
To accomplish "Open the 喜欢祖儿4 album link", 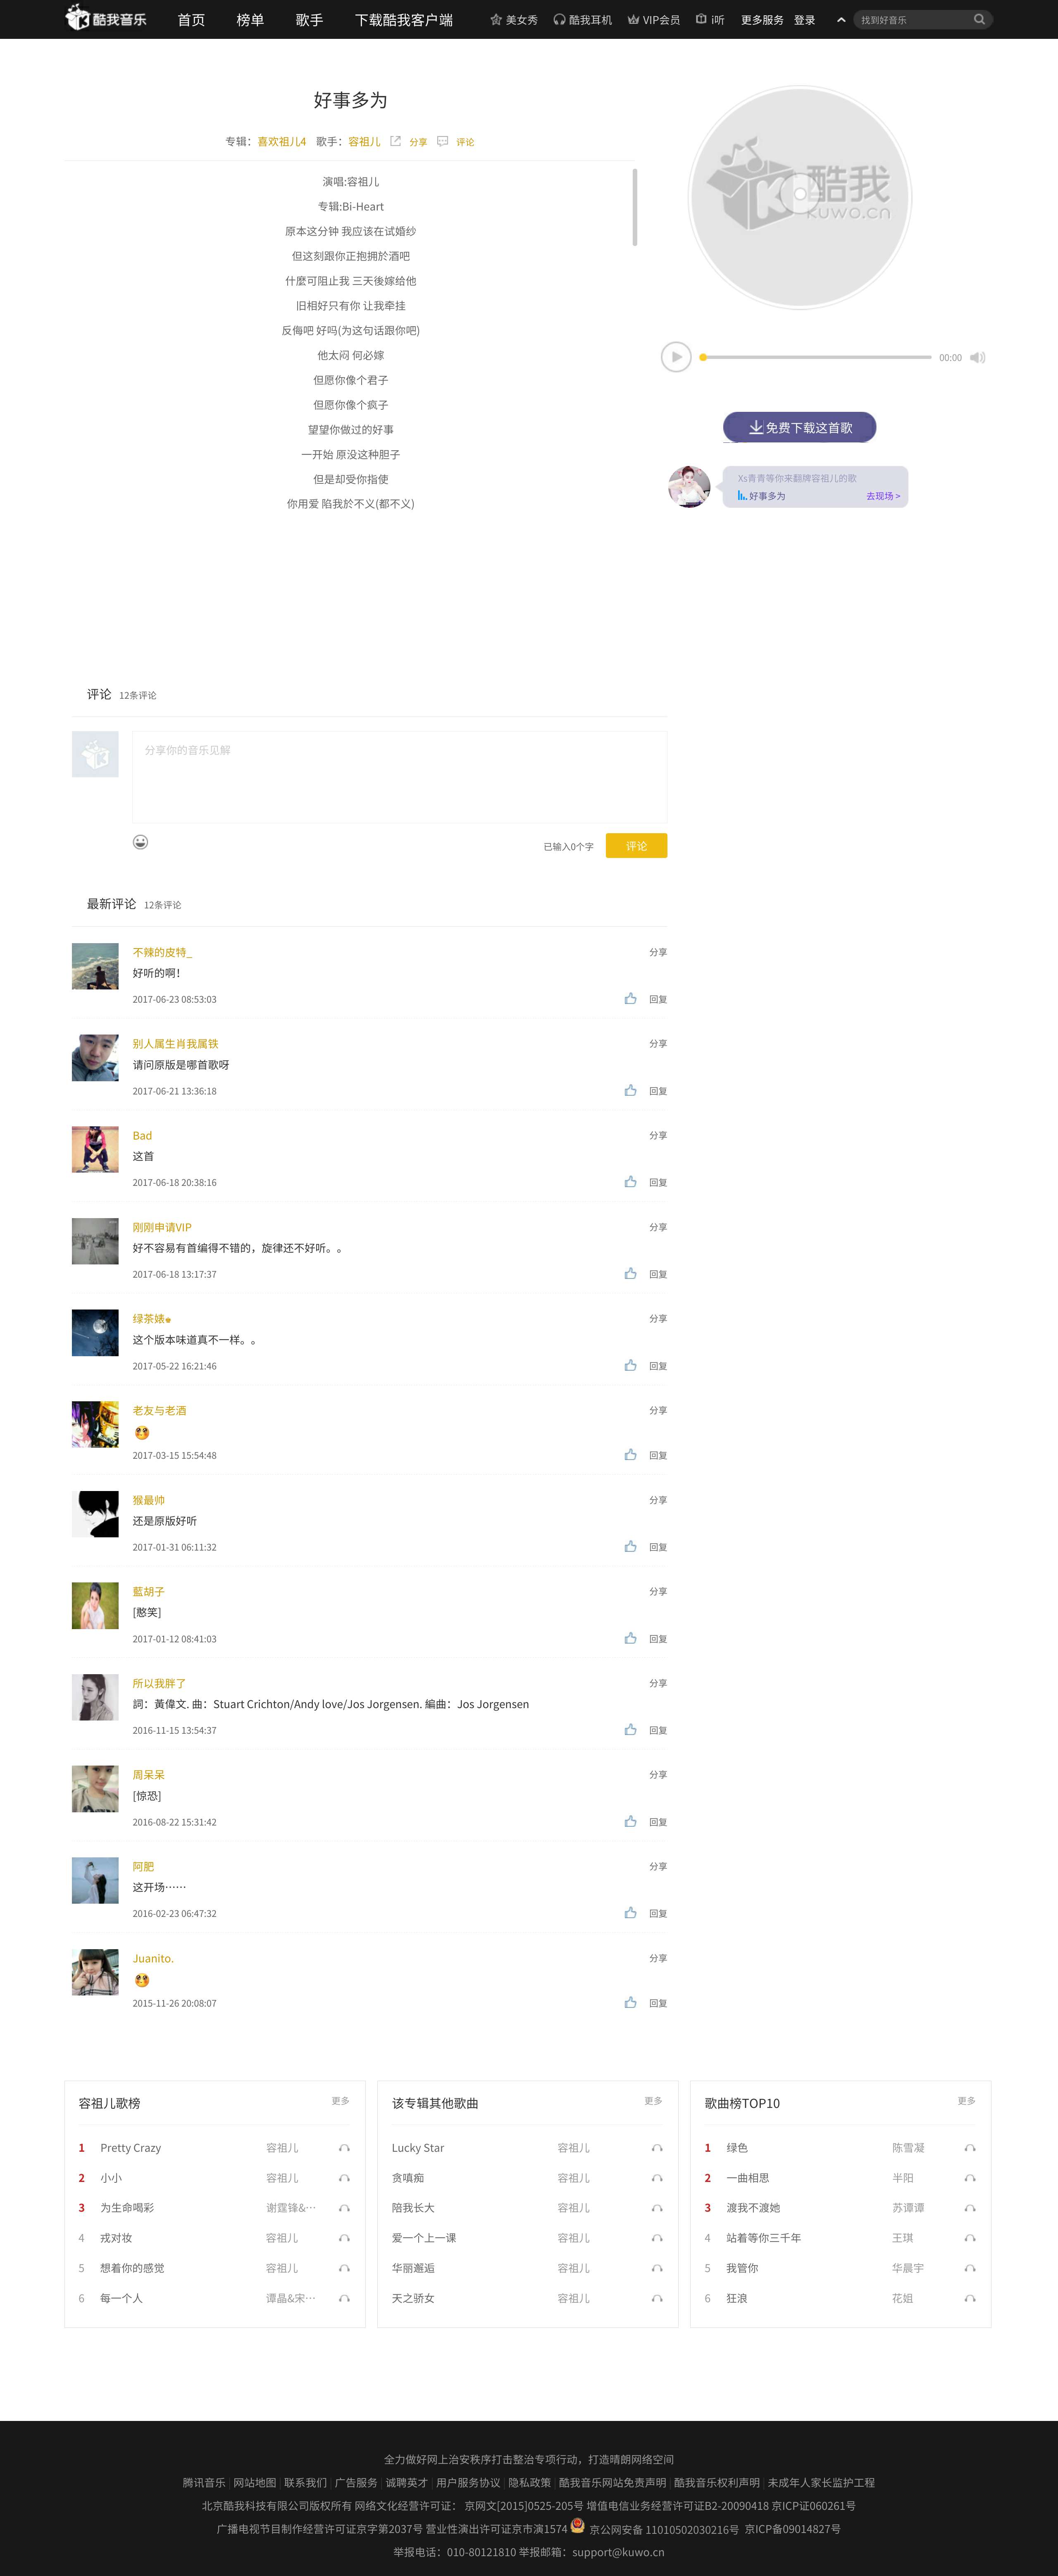I will (282, 142).
